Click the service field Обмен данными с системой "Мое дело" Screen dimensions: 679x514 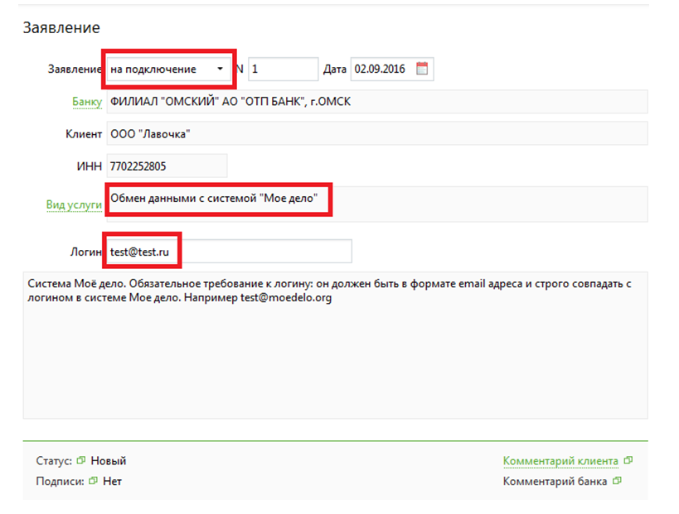[377, 204]
